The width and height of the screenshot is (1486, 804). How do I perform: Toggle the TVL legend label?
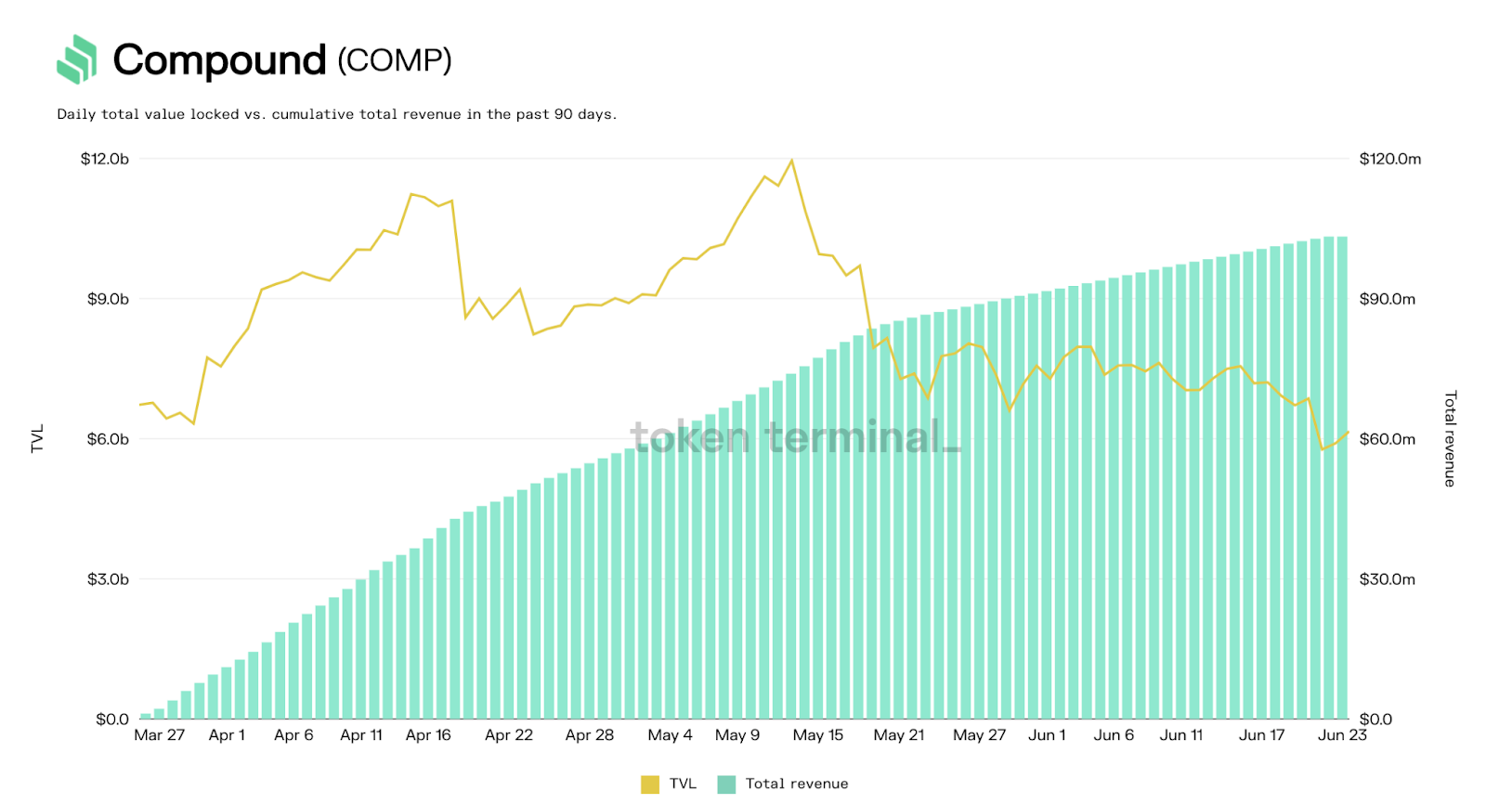point(683,785)
